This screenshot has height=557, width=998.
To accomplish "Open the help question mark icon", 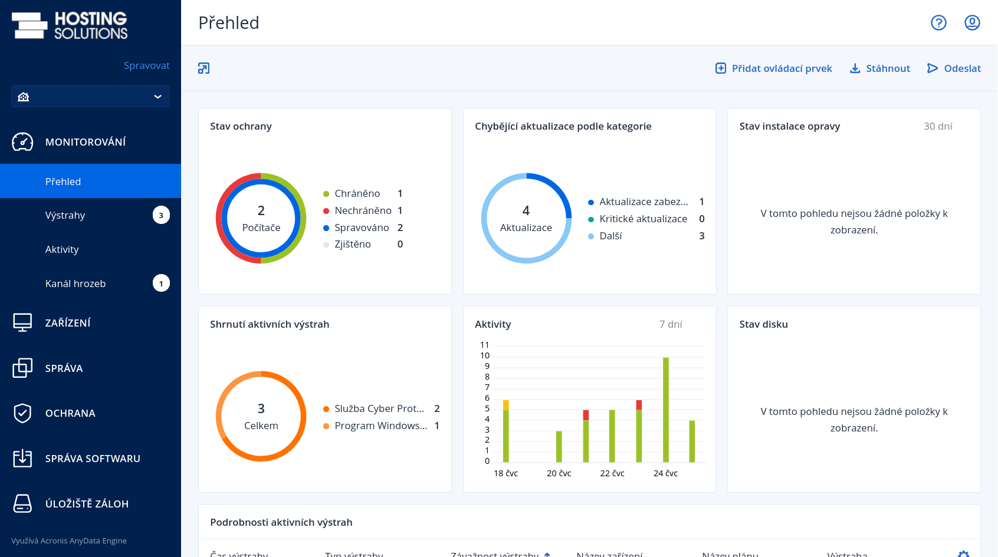I will [x=938, y=22].
